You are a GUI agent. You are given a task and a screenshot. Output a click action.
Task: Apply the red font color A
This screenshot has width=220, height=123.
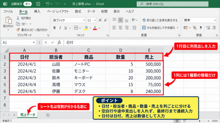click(x=95, y=28)
